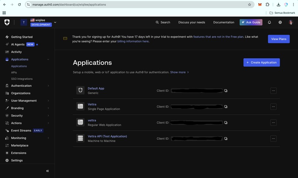The height and width of the screenshot is (178, 298).
Task: Click Show more link
Action: [179, 72]
